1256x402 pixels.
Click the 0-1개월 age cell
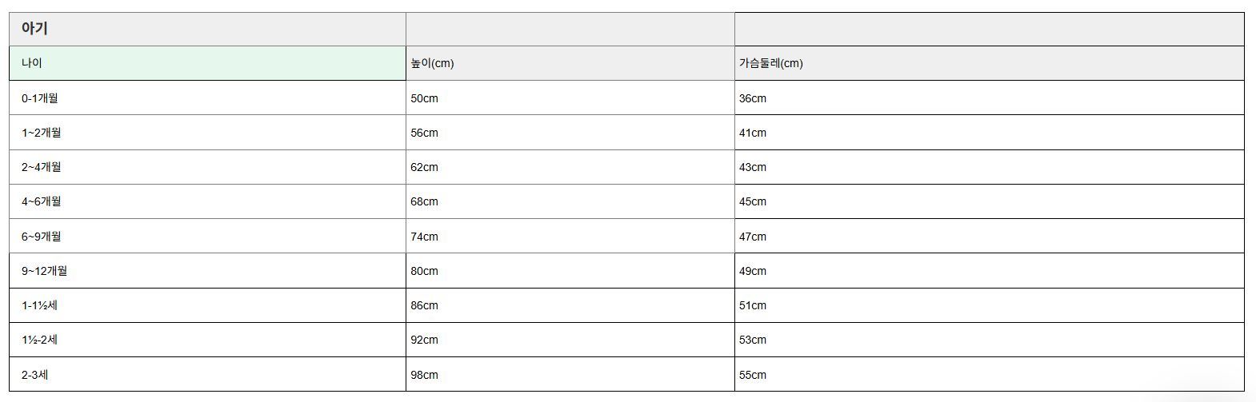coord(207,98)
